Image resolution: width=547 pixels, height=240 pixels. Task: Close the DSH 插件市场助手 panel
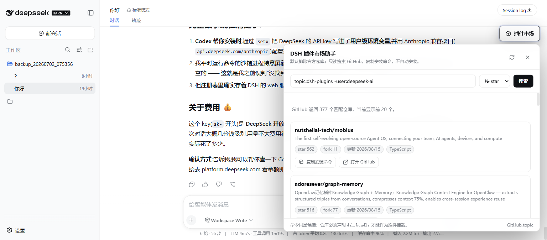tap(527, 57)
